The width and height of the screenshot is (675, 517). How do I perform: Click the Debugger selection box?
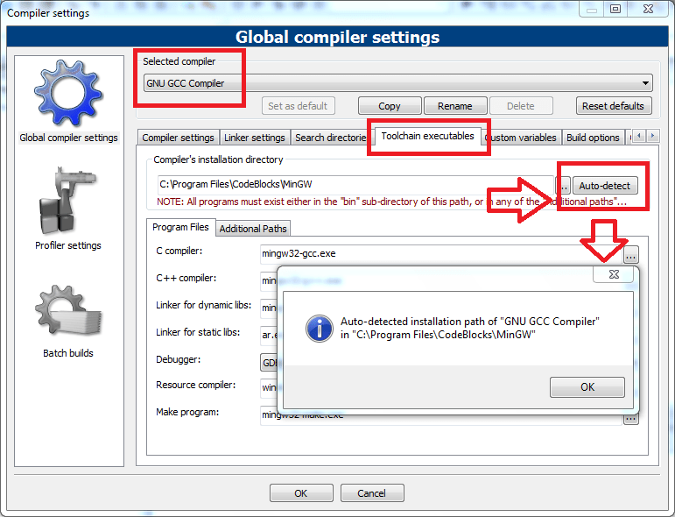coord(269,362)
